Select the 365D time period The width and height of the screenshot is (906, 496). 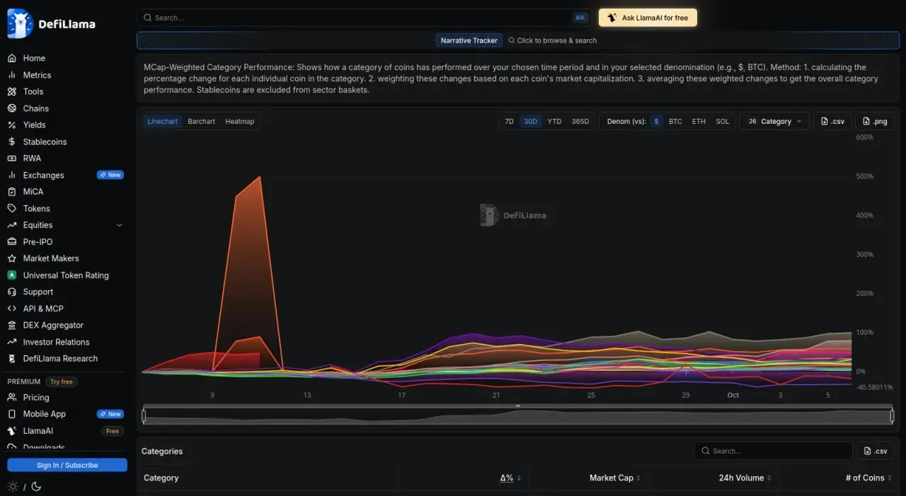tap(580, 122)
